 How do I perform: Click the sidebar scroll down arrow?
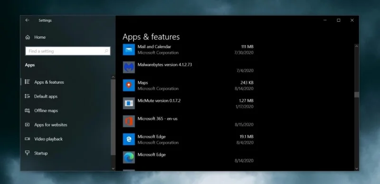tap(113, 168)
